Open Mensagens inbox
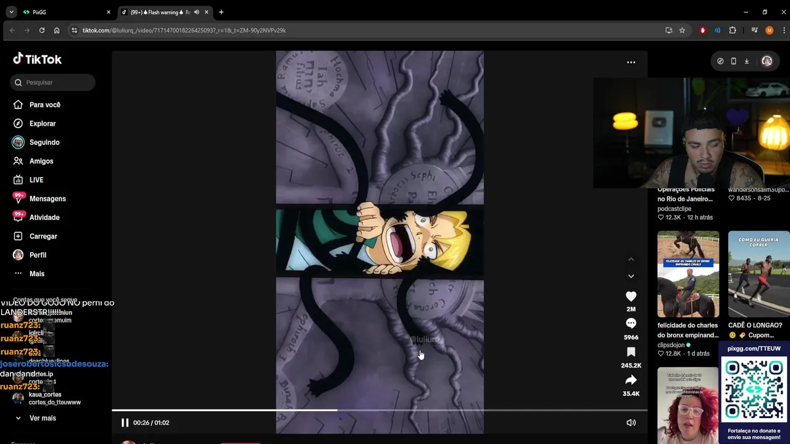 (39, 199)
